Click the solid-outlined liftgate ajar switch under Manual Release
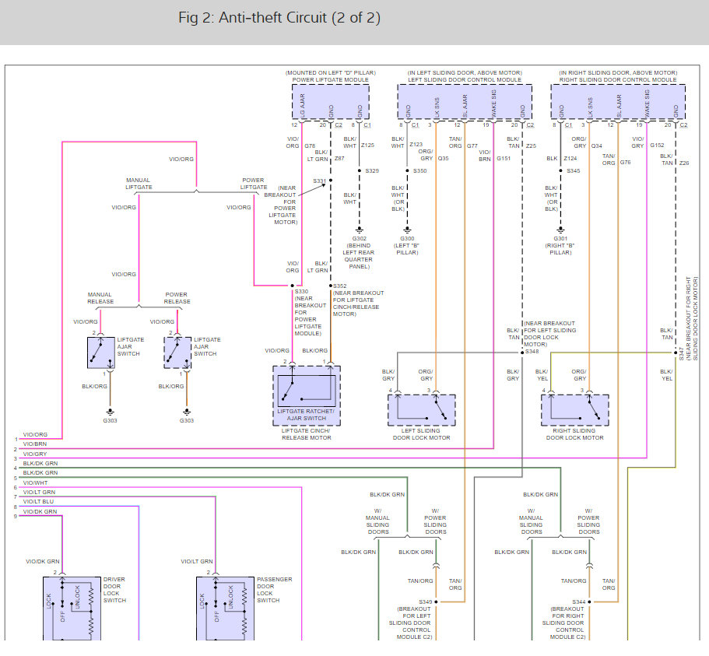Screen dimensions: 709x656 point(101,353)
